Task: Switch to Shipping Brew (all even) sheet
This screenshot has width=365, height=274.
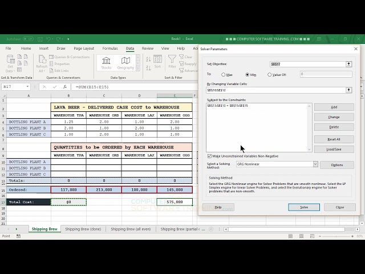Action: 131,229
